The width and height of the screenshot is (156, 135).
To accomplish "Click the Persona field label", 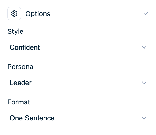I will (20, 67).
